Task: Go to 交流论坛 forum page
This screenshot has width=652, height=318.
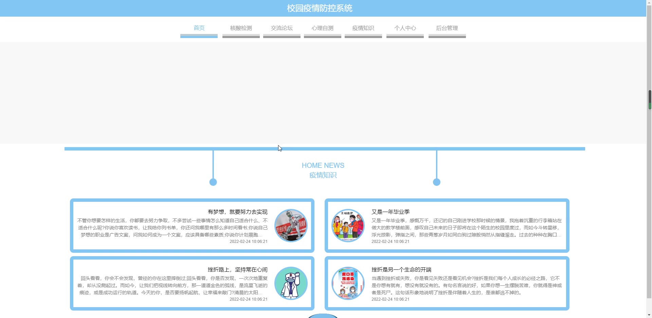Action: pos(282,28)
